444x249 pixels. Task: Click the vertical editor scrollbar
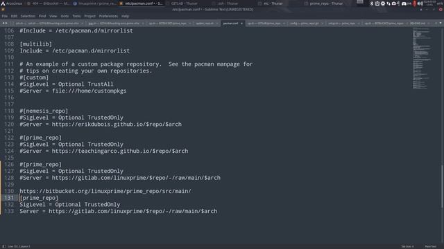[x=442, y=186]
